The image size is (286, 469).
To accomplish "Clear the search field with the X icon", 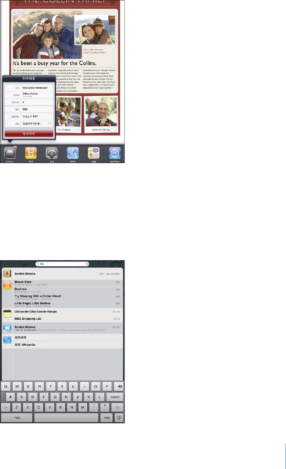I will tap(87, 264).
